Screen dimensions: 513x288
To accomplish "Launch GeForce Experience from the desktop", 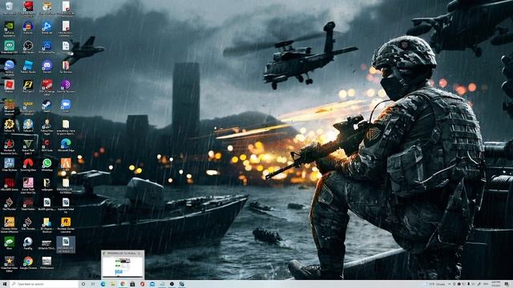I will 9,28.
